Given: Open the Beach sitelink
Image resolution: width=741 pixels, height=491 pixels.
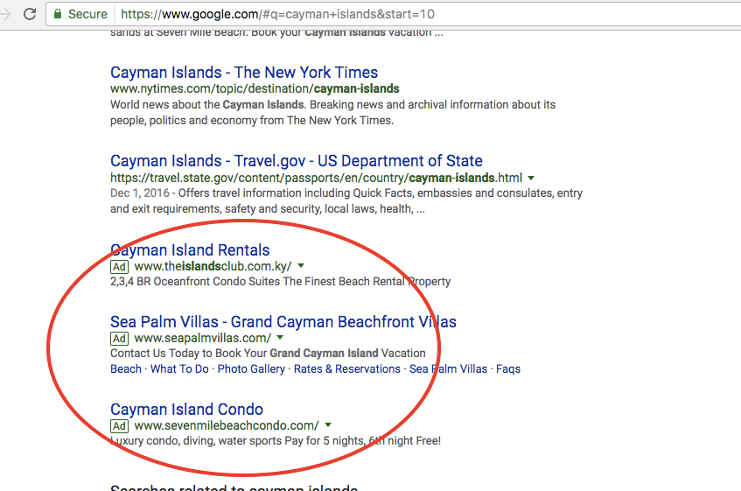Looking at the screenshot, I should 126,368.
